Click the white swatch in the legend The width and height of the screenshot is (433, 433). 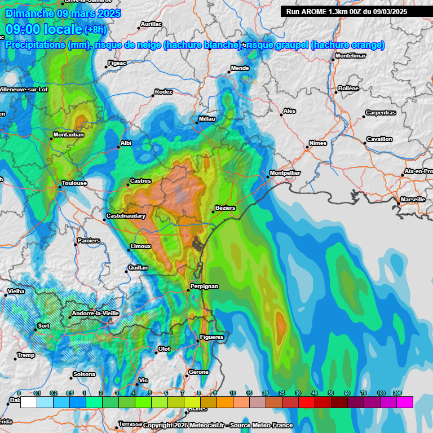pos(29,402)
